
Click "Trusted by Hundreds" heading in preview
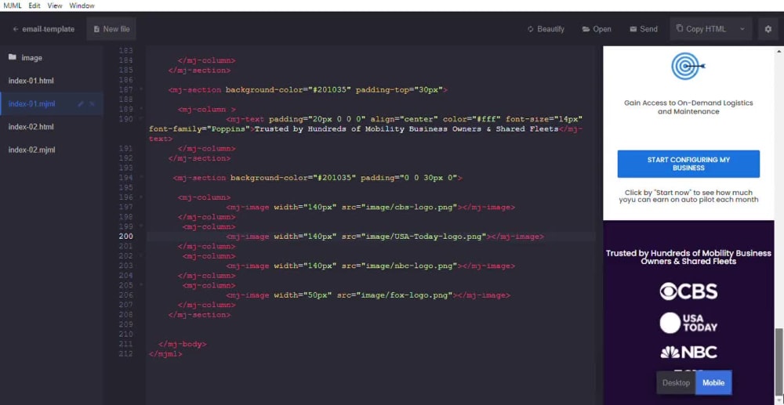click(688, 257)
